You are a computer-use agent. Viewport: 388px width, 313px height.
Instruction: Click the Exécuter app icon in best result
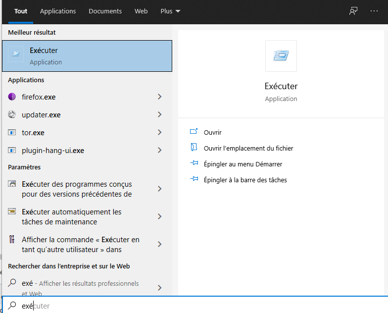pyautogui.click(x=16, y=53)
